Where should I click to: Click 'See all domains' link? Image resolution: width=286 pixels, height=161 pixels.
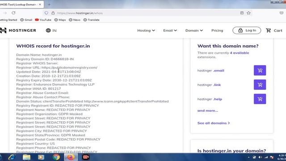(214, 123)
